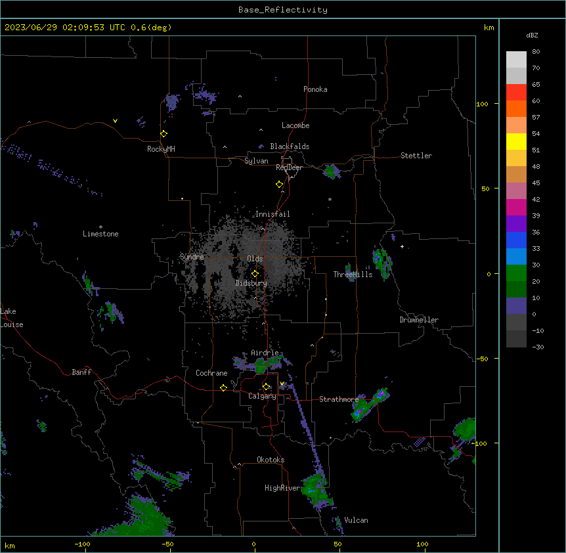This screenshot has width=566, height=553.
Task: Click the Base_Reflectivity title
Action: pyautogui.click(x=283, y=10)
